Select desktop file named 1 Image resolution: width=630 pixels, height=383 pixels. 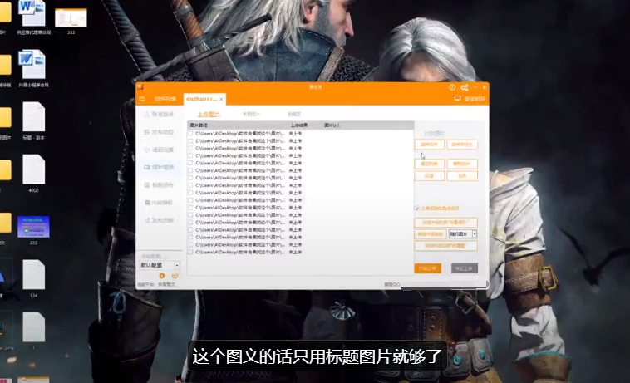[x=34, y=331]
